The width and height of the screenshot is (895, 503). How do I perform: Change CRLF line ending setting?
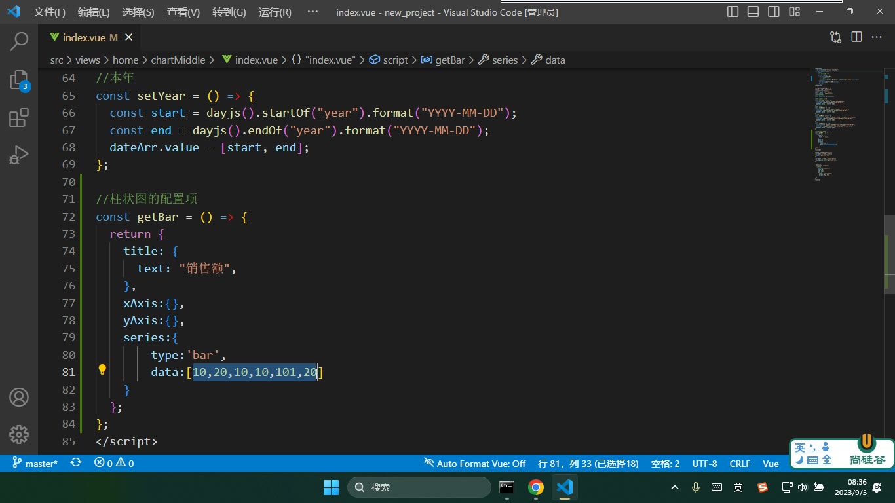[740, 463]
